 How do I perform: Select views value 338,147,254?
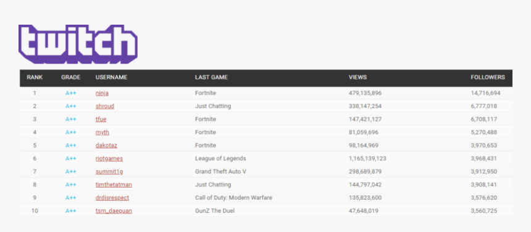pos(365,106)
